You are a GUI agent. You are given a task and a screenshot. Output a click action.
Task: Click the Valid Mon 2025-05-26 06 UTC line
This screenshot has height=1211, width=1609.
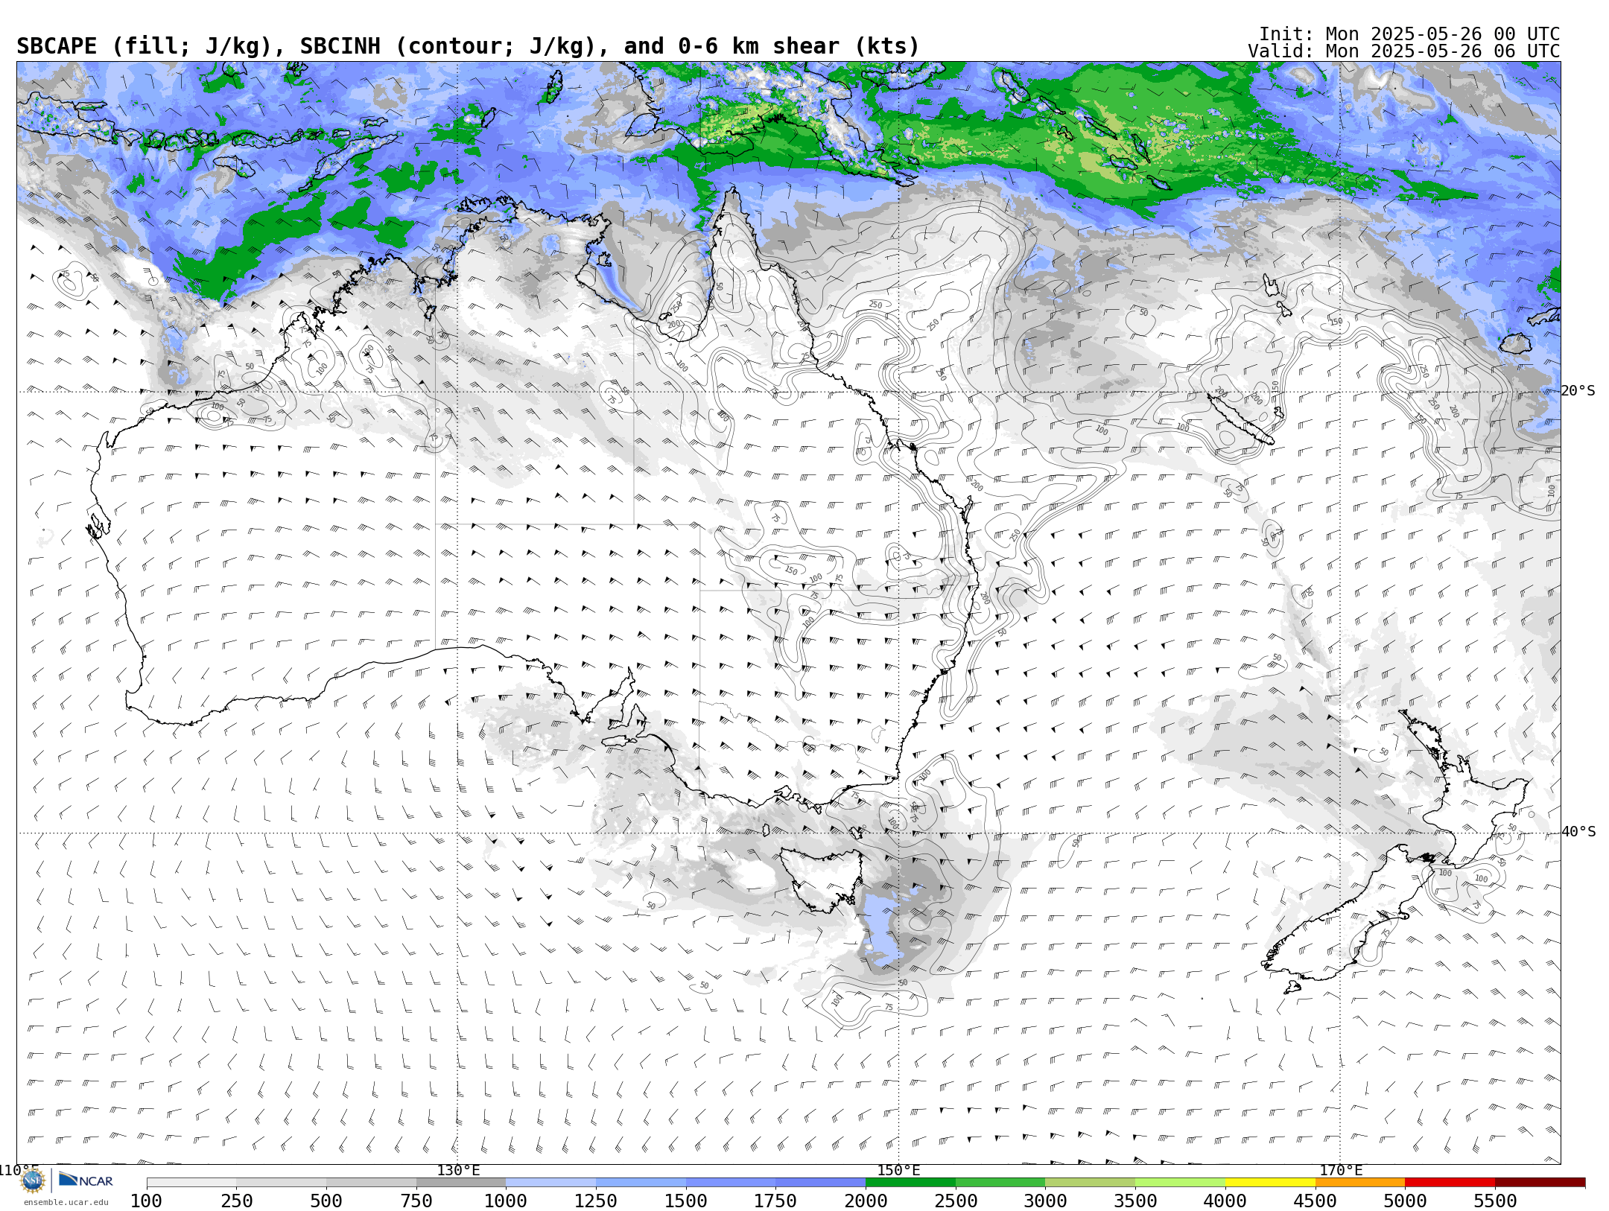tap(1404, 51)
